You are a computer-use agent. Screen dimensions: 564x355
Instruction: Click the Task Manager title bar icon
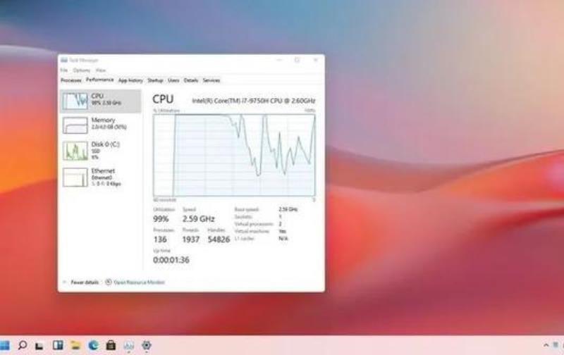coord(64,60)
